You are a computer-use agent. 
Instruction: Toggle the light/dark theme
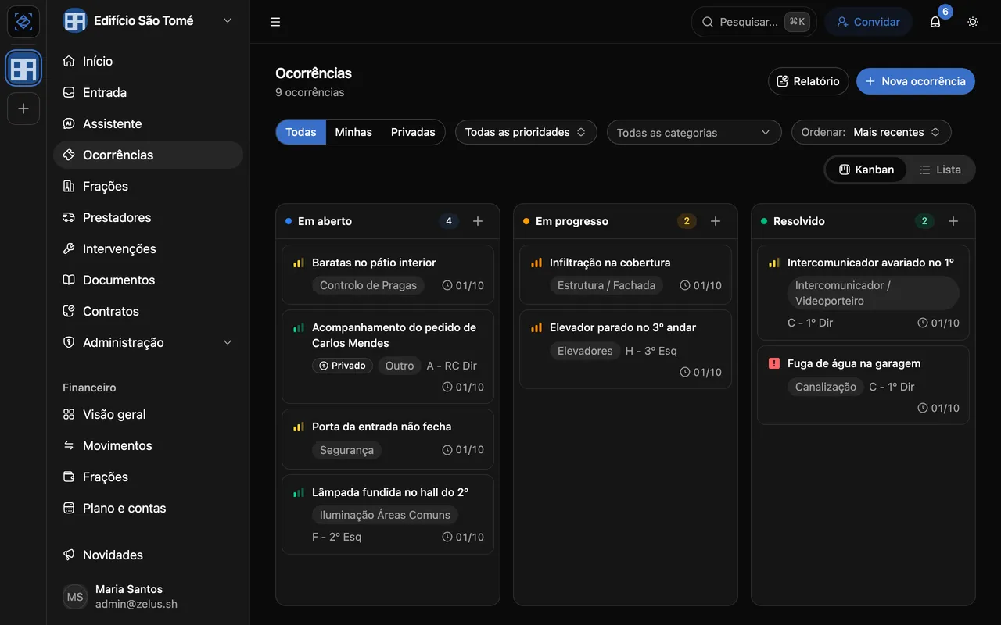973,22
